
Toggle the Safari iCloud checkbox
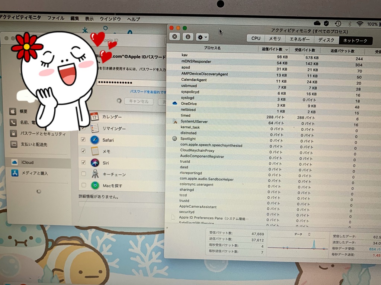[x=83, y=140]
